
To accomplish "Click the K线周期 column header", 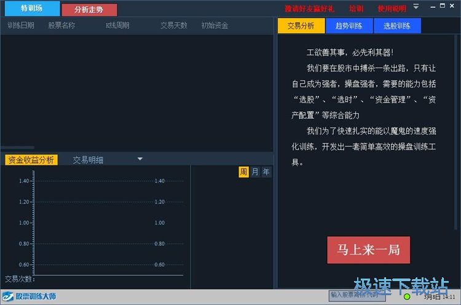I will [117, 26].
